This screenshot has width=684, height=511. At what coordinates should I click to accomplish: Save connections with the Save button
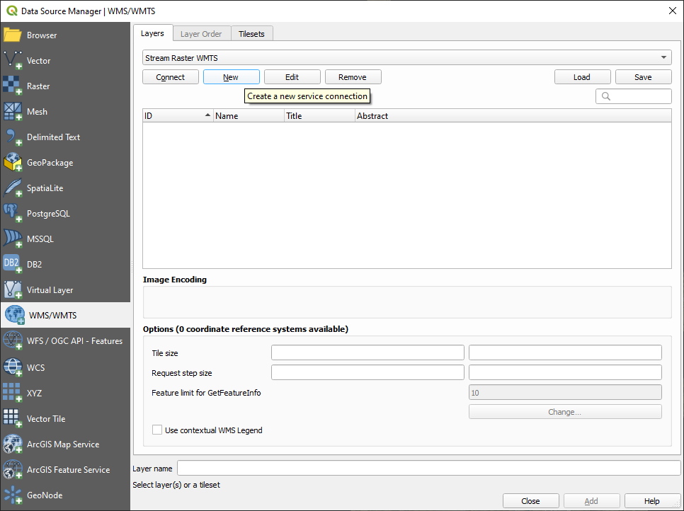644,77
